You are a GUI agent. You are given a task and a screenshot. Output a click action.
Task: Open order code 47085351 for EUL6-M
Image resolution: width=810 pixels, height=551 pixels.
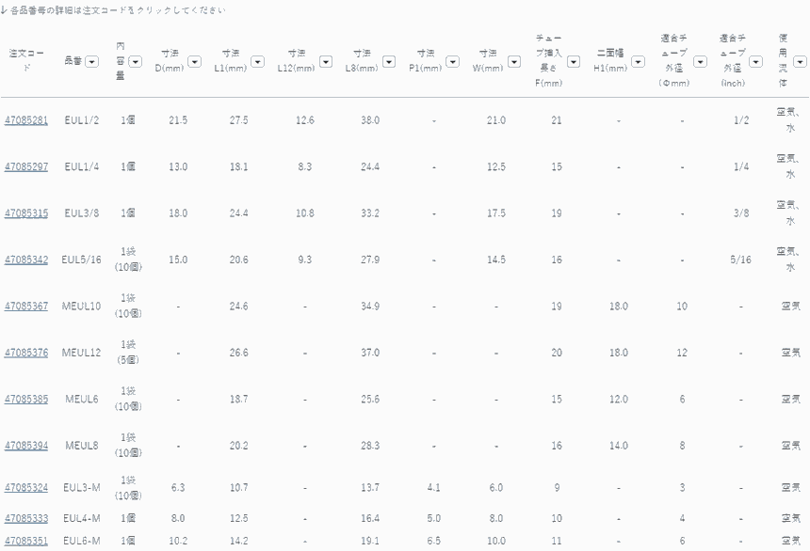click(x=26, y=541)
